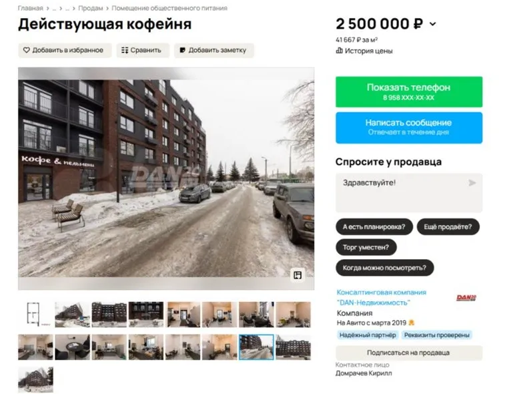Open the floor plan icon on the photo

coord(298,275)
